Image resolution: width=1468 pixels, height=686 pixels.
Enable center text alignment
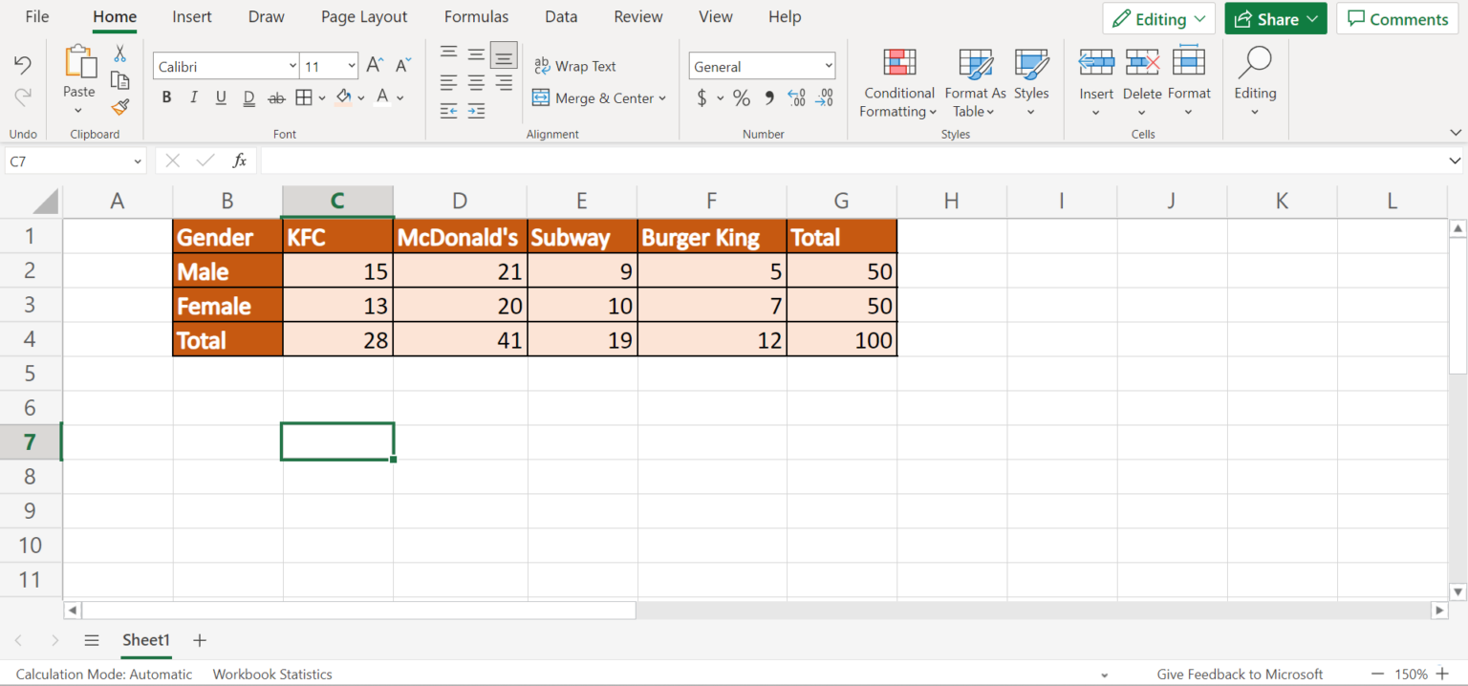(475, 82)
